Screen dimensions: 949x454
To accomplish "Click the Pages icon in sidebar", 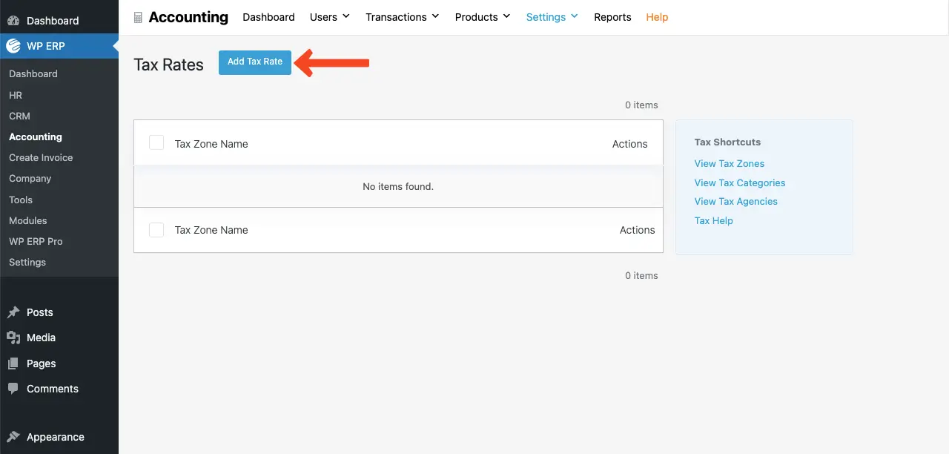I will pyautogui.click(x=13, y=363).
